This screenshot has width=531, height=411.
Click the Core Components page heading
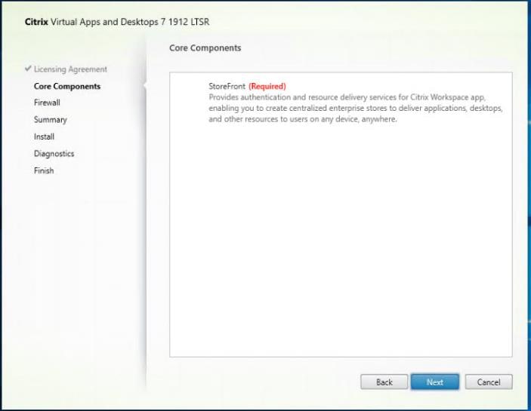click(x=205, y=48)
